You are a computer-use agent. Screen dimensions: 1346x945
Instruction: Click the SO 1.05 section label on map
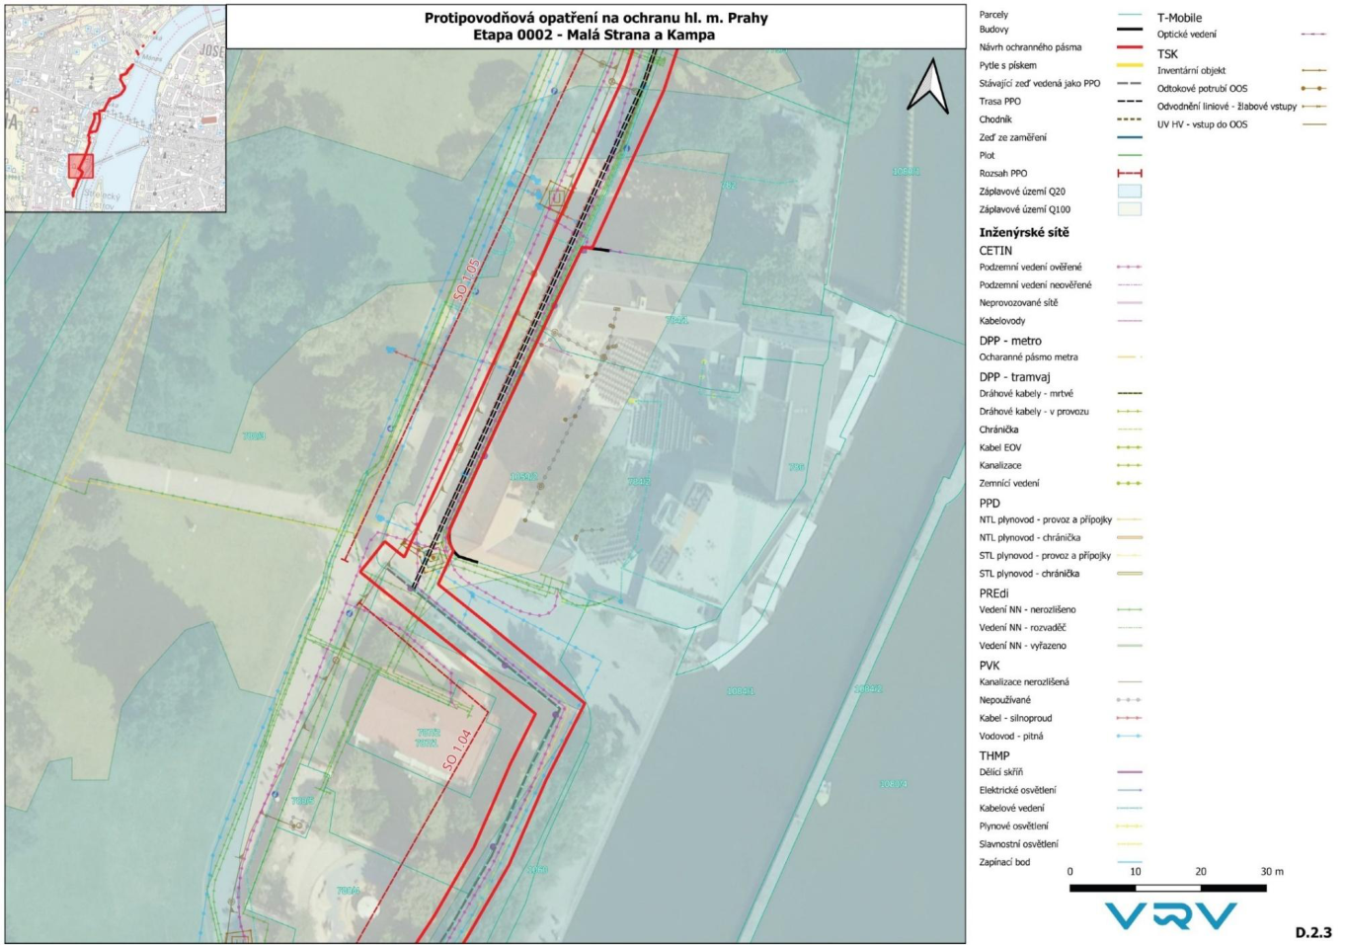(x=467, y=280)
